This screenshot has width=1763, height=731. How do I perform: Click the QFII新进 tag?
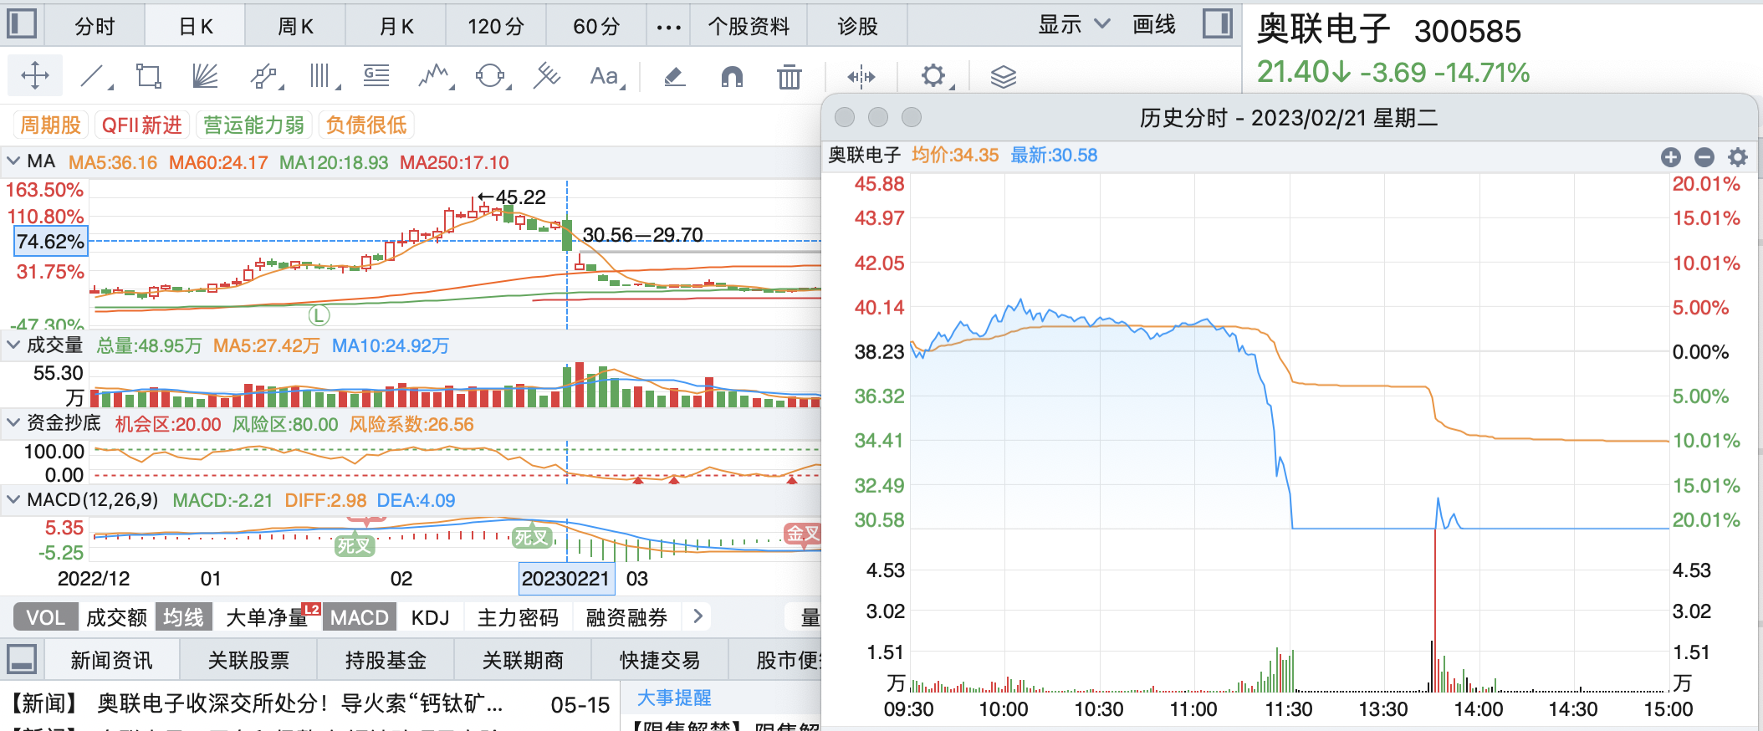(x=142, y=125)
